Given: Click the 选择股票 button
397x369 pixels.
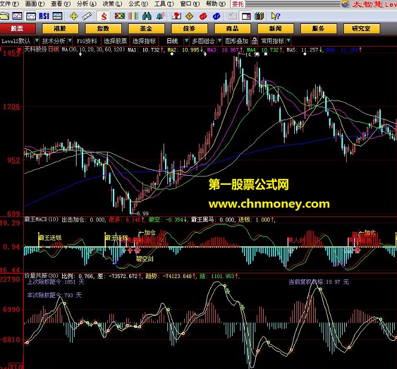Looking at the screenshot, I should [x=115, y=41].
